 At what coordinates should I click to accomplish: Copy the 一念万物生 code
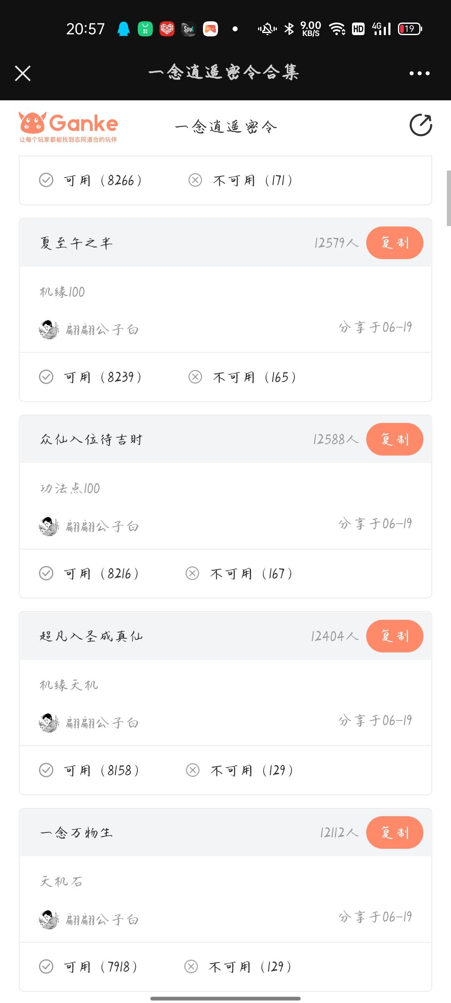coord(395,832)
